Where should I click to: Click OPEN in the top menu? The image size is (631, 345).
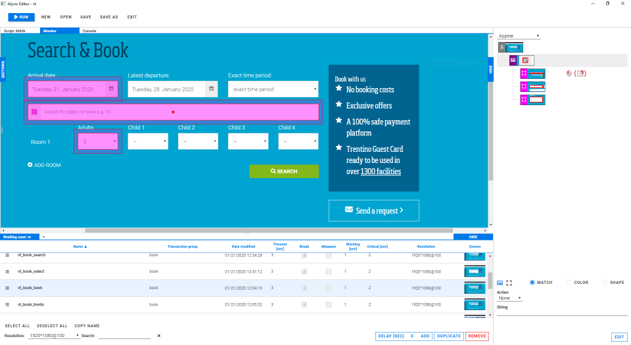66,17
